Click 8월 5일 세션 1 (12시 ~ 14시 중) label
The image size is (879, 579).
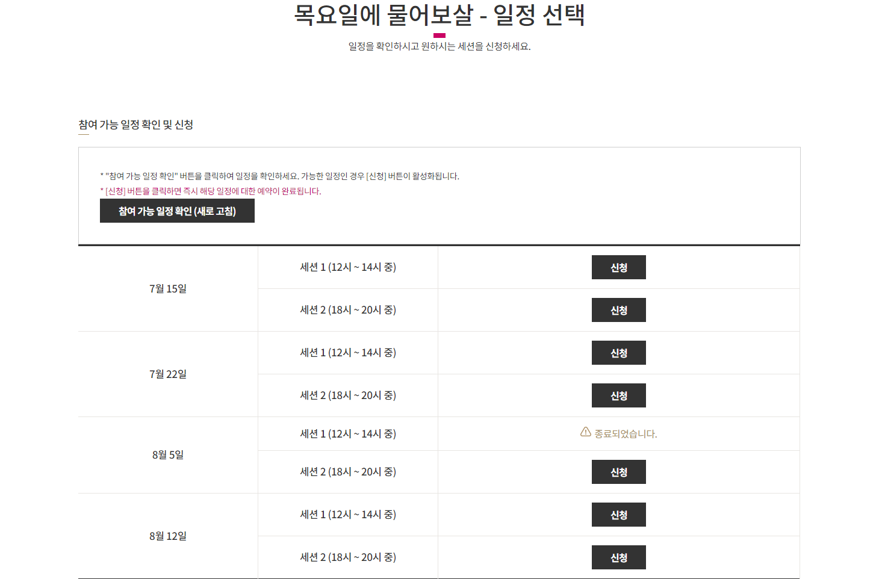[348, 434]
